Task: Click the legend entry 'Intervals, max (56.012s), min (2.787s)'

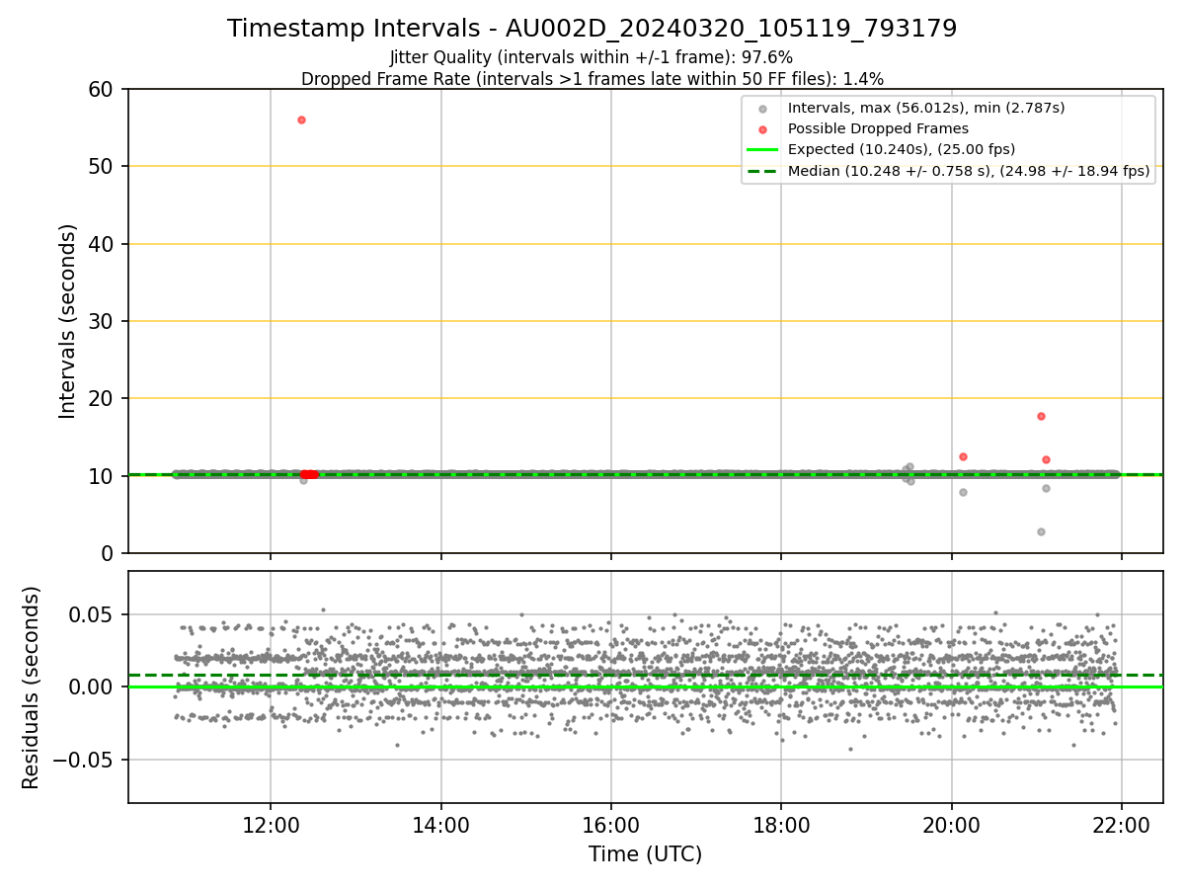Action: tap(926, 108)
